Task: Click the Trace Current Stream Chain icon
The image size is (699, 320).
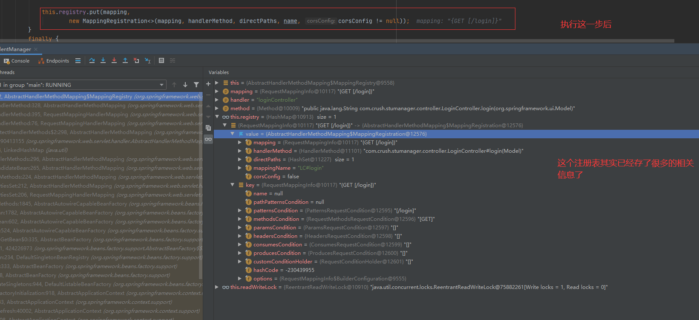Action: pyautogui.click(x=173, y=60)
